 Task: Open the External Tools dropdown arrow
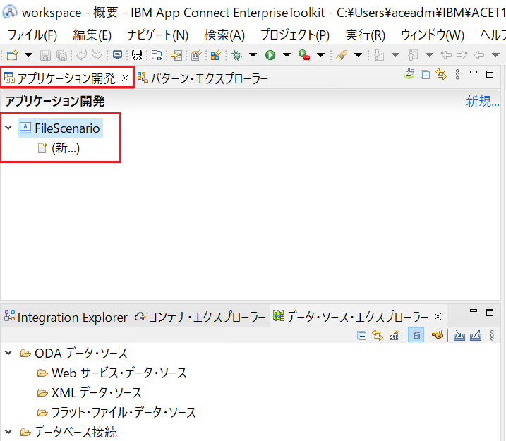coord(321,55)
